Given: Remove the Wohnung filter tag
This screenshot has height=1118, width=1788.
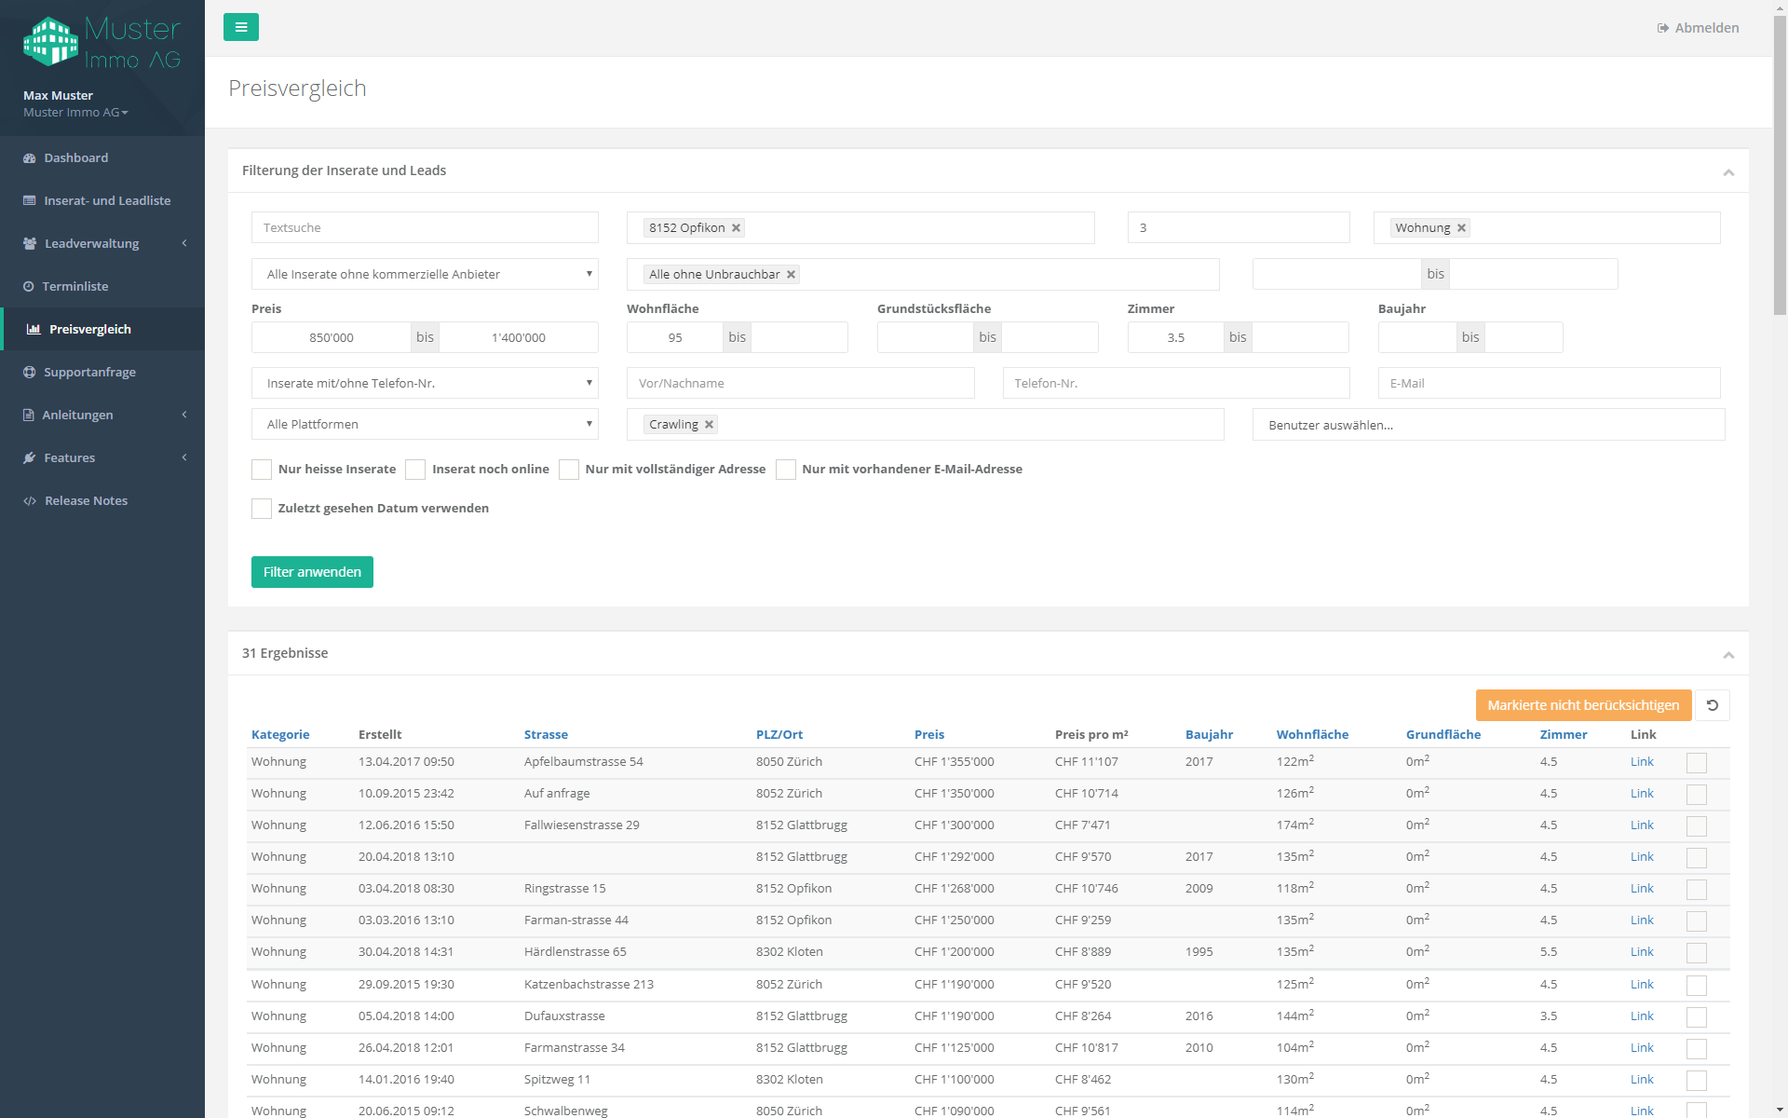Looking at the screenshot, I should [1461, 228].
